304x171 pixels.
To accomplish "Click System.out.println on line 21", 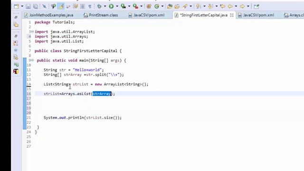I will pos(64,118).
